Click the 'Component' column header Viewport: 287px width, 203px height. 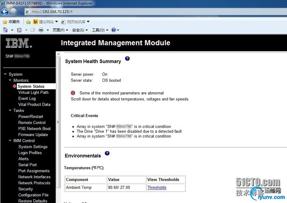click(85, 180)
